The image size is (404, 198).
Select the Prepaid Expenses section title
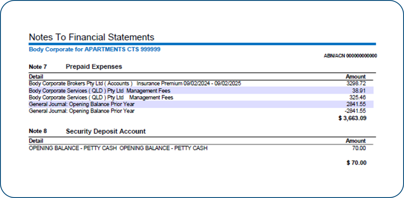coord(94,67)
